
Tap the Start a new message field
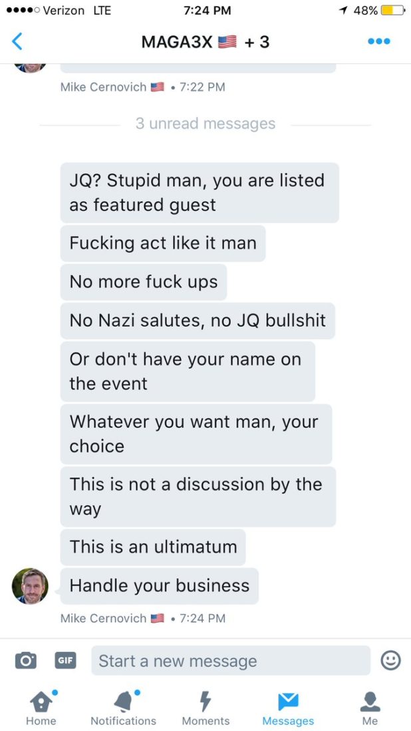231,660
